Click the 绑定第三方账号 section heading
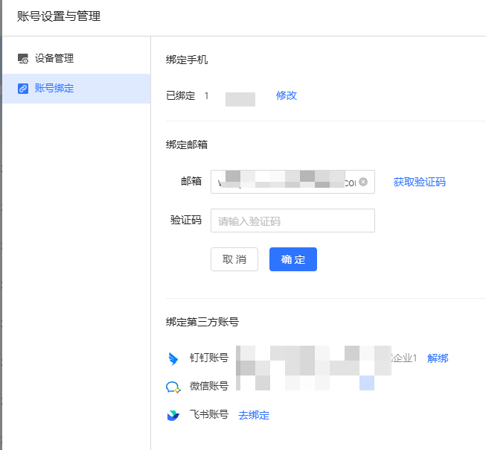486x450 pixels. tap(202, 322)
